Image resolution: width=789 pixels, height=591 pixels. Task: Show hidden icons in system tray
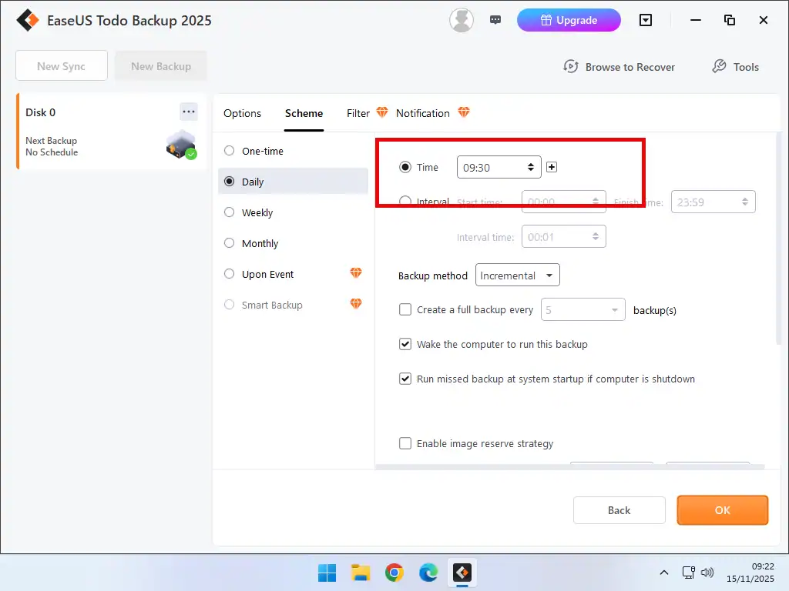[663, 573]
